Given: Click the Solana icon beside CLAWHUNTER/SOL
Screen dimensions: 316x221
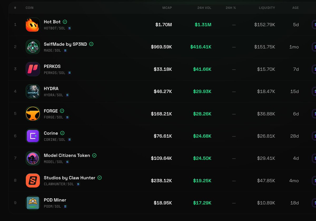Looking at the screenshot, I should point(78,184).
